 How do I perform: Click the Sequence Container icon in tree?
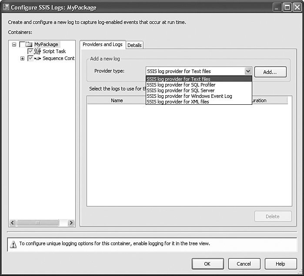37,58
